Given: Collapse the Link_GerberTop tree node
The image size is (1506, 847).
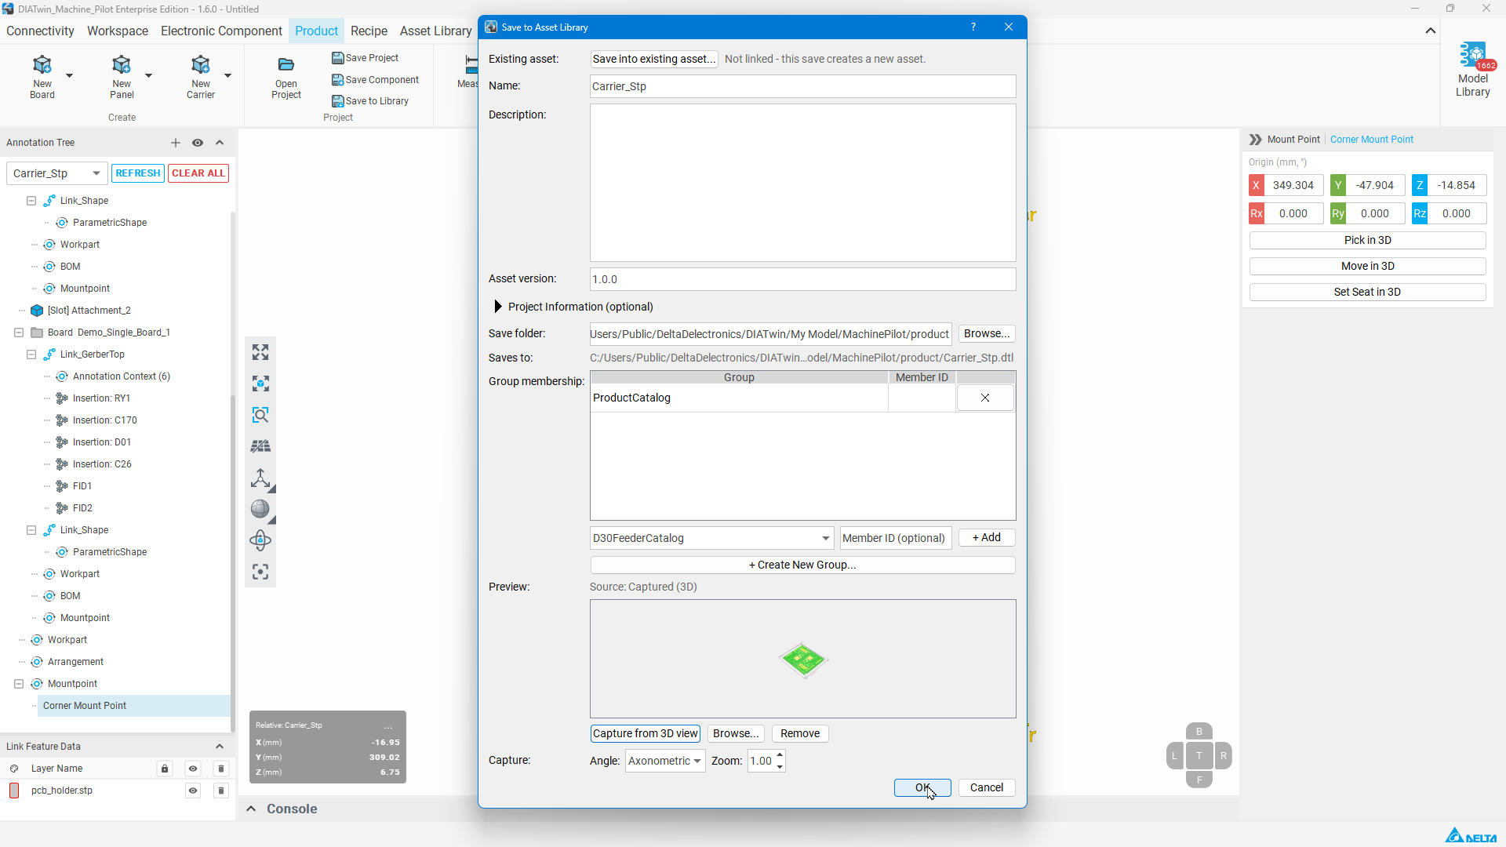Looking at the screenshot, I should coord(31,354).
